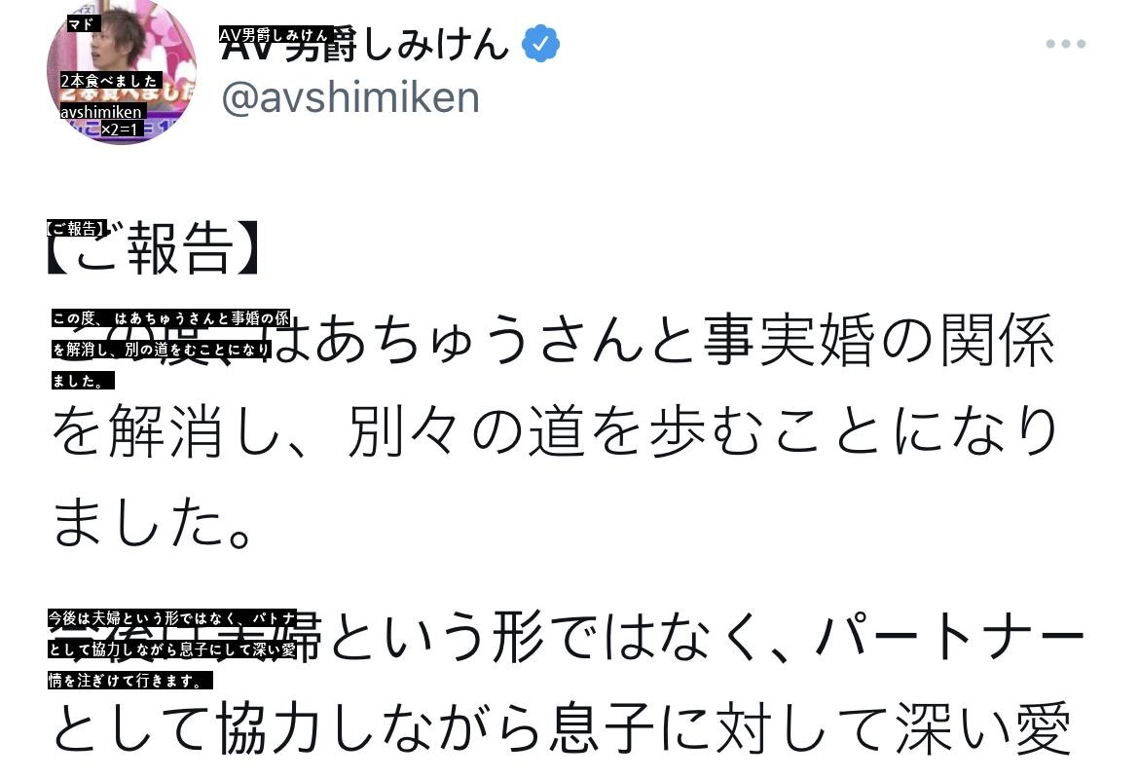
Task: Click the small black 【ご報告】 overlay label
Action: (75, 229)
